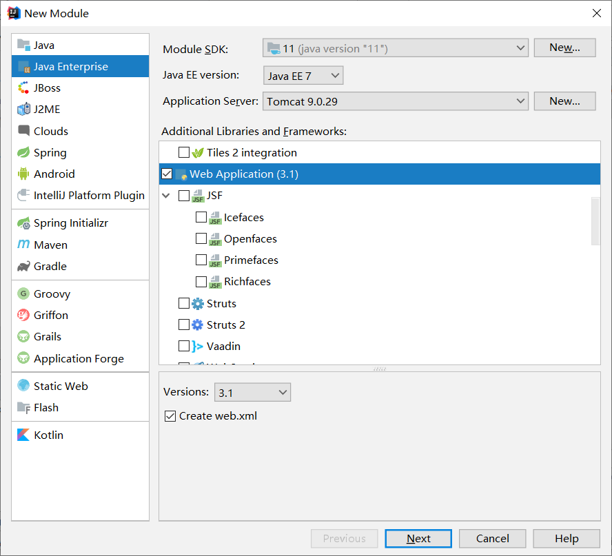
Task: Open the Module SDK dropdown
Action: coord(396,48)
